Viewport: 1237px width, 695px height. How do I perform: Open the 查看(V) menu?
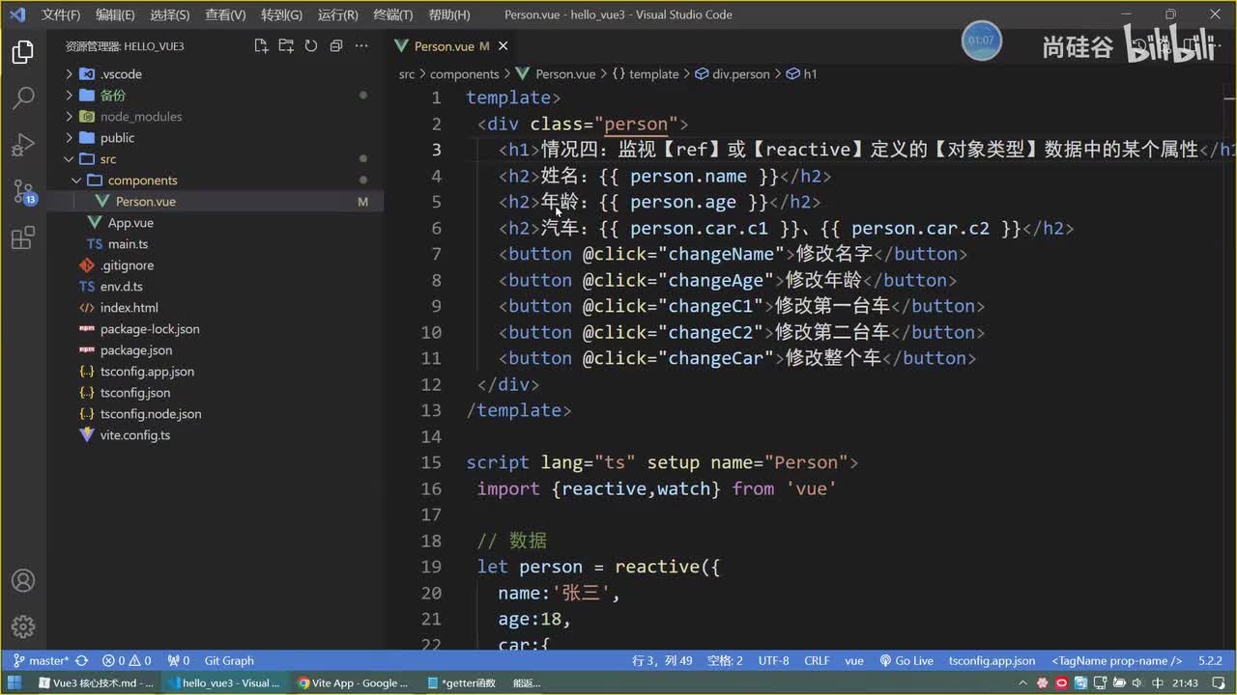point(225,15)
